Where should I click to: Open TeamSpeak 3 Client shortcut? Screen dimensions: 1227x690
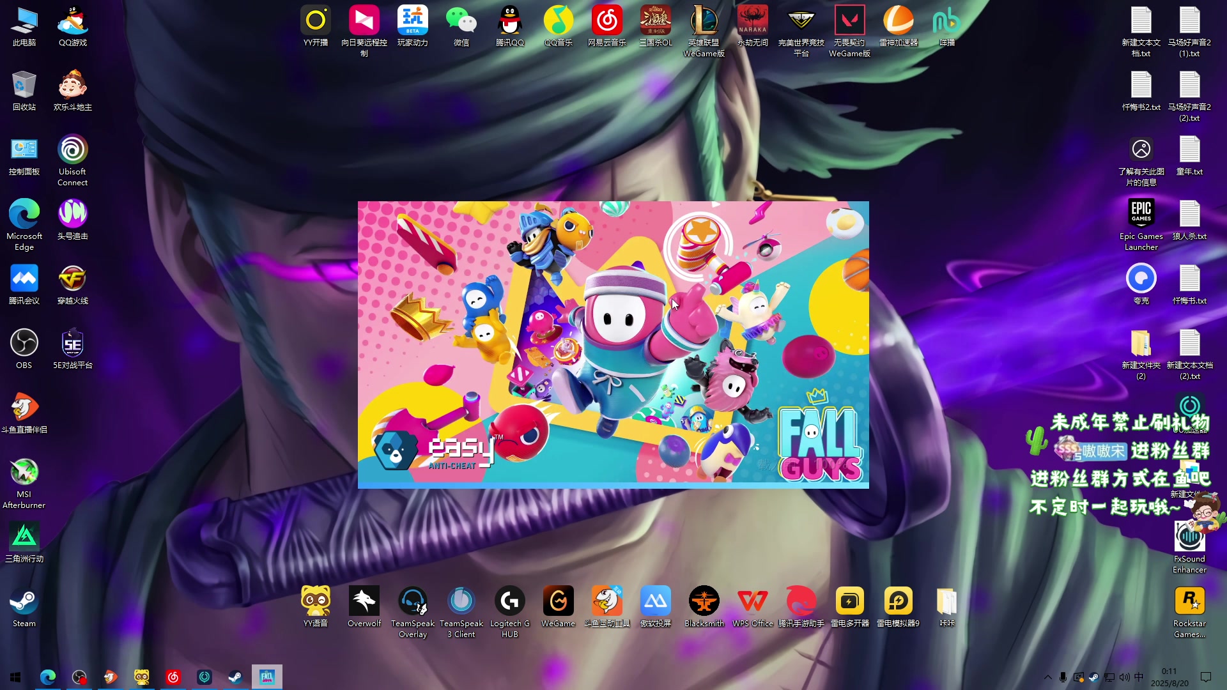point(461,613)
